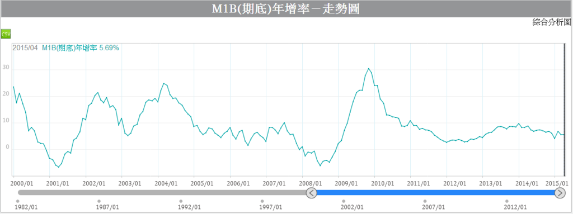Click the chart line trough near 2001/04
This screenshot has height=214, width=573.
[x=58, y=167]
